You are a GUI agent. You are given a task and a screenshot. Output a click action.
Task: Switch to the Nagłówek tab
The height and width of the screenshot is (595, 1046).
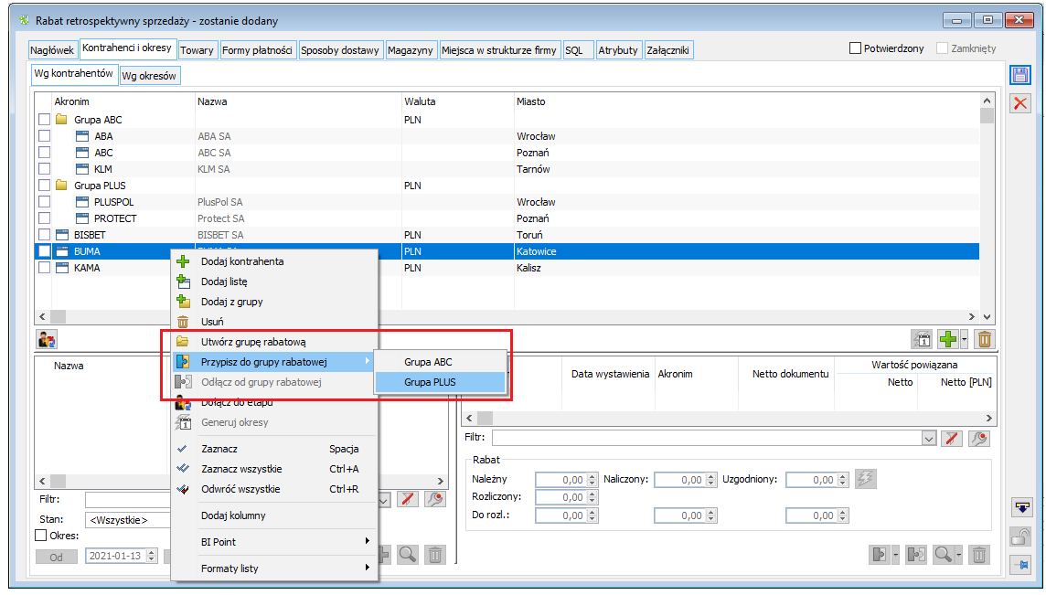[52, 50]
